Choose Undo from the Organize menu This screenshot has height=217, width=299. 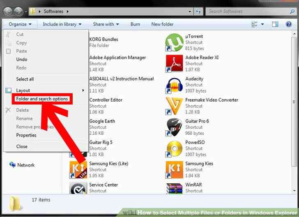tap(22, 59)
